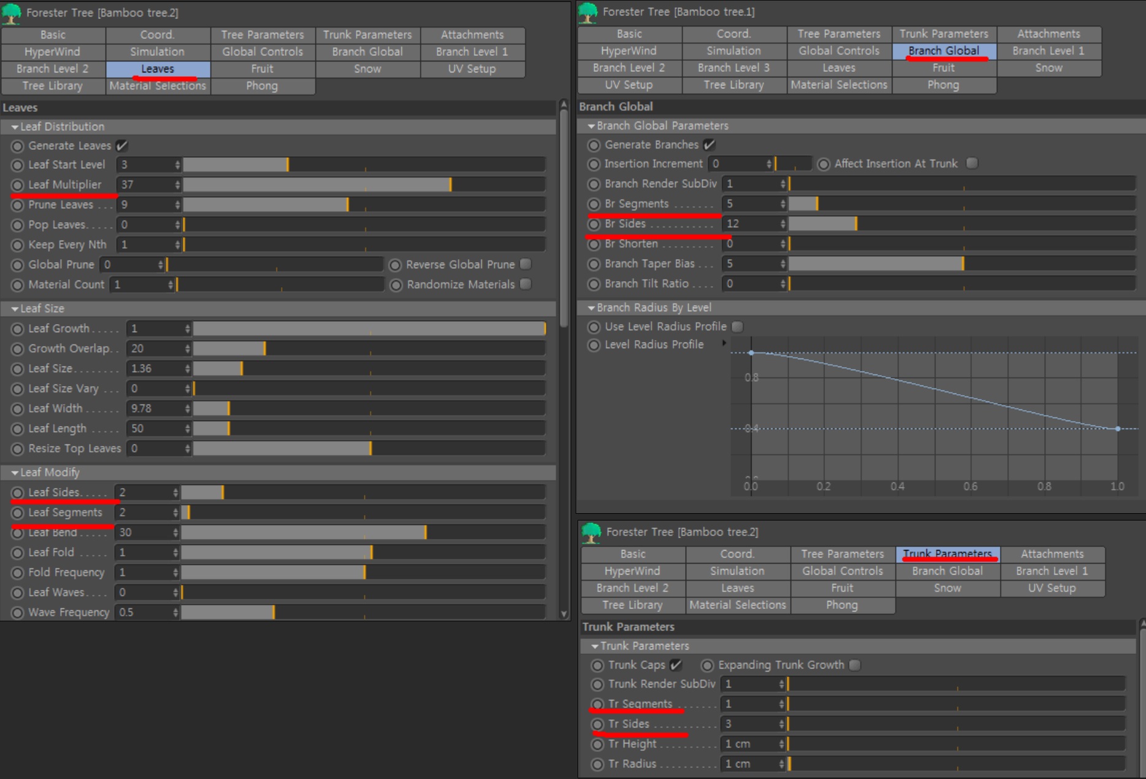Viewport: 1146px width, 779px height.
Task: Collapse the Leaf Distribution section
Action: pos(15,127)
